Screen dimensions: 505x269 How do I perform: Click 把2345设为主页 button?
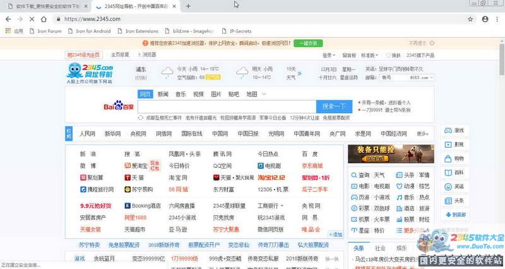point(84,55)
